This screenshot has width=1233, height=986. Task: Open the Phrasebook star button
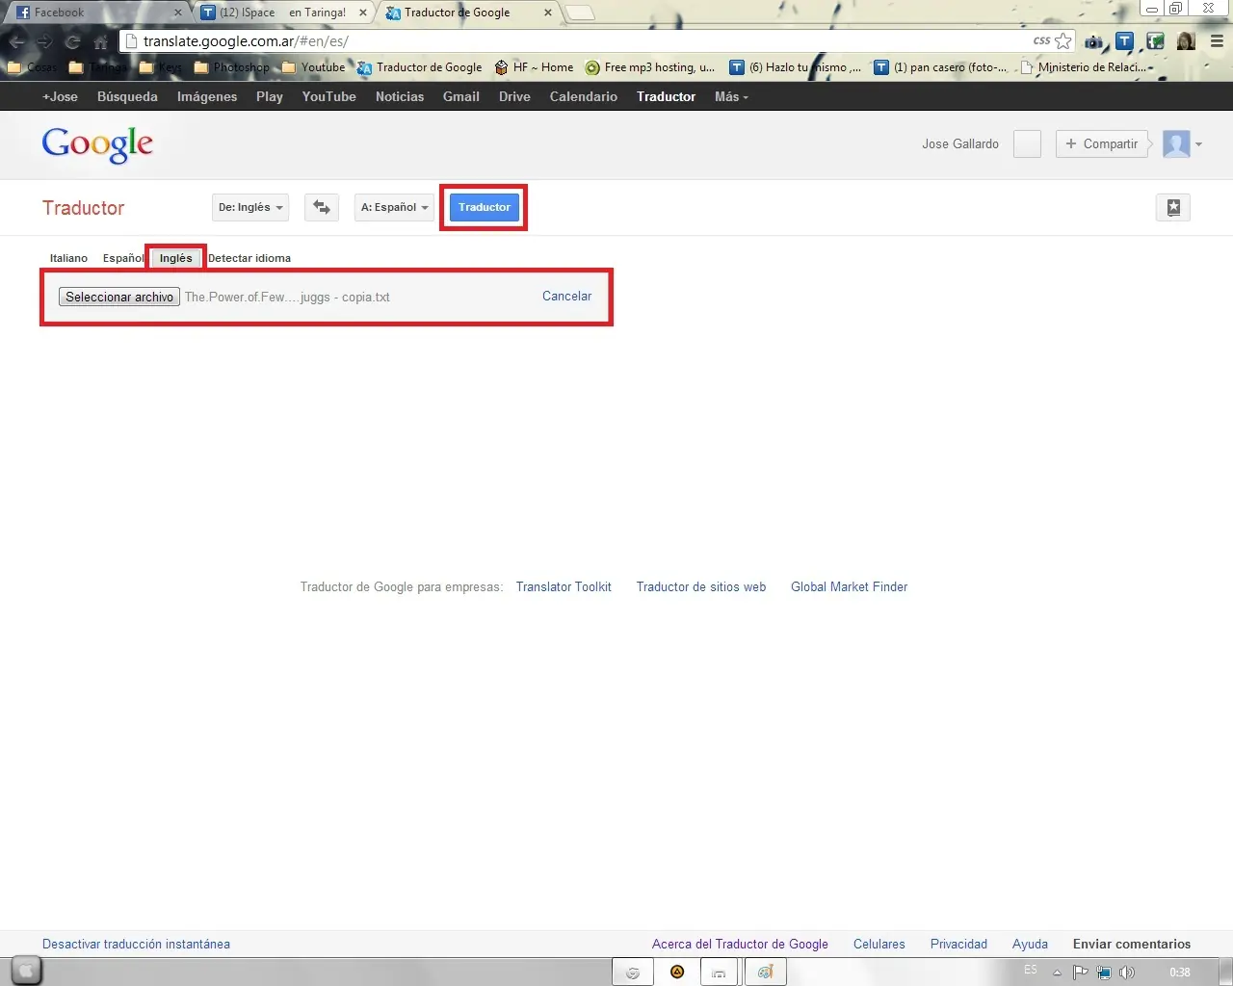1173,207
